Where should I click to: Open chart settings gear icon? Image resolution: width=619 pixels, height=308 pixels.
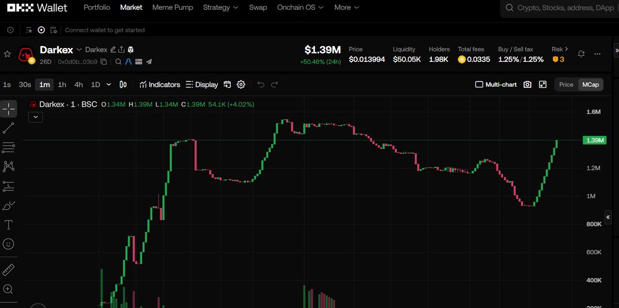241,85
